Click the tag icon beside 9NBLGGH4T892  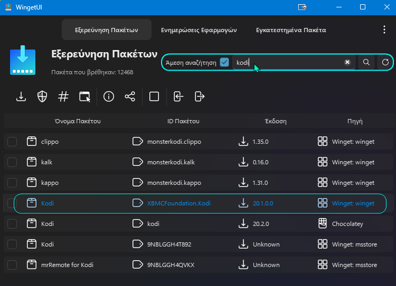tap(138, 244)
